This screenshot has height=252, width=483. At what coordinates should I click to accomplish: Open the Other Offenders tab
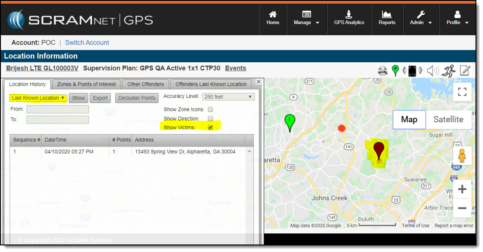point(145,84)
